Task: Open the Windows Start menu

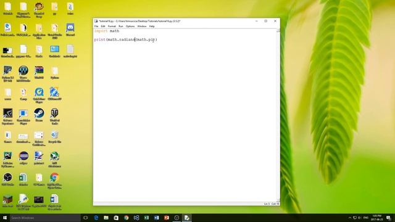Action: point(4,218)
